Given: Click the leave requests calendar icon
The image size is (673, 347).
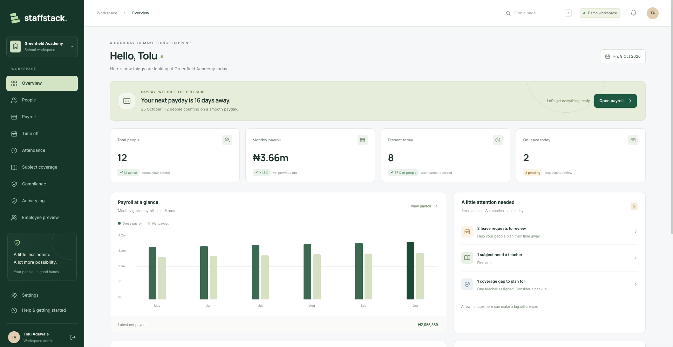Looking at the screenshot, I should click(467, 232).
